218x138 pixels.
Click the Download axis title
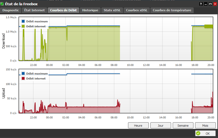tap(4, 41)
